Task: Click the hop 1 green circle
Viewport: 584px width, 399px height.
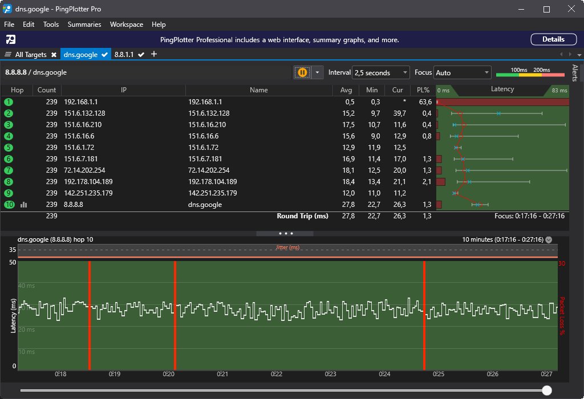Action: click(x=9, y=102)
